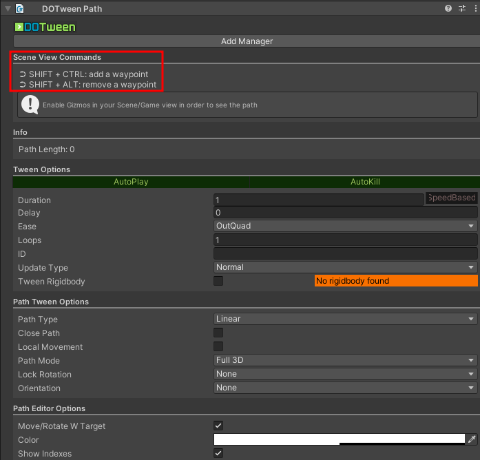The height and width of the screenshot is (460, 480).
Task: Uncheck Move/Rotate W Target
Action: pos(218,426)
